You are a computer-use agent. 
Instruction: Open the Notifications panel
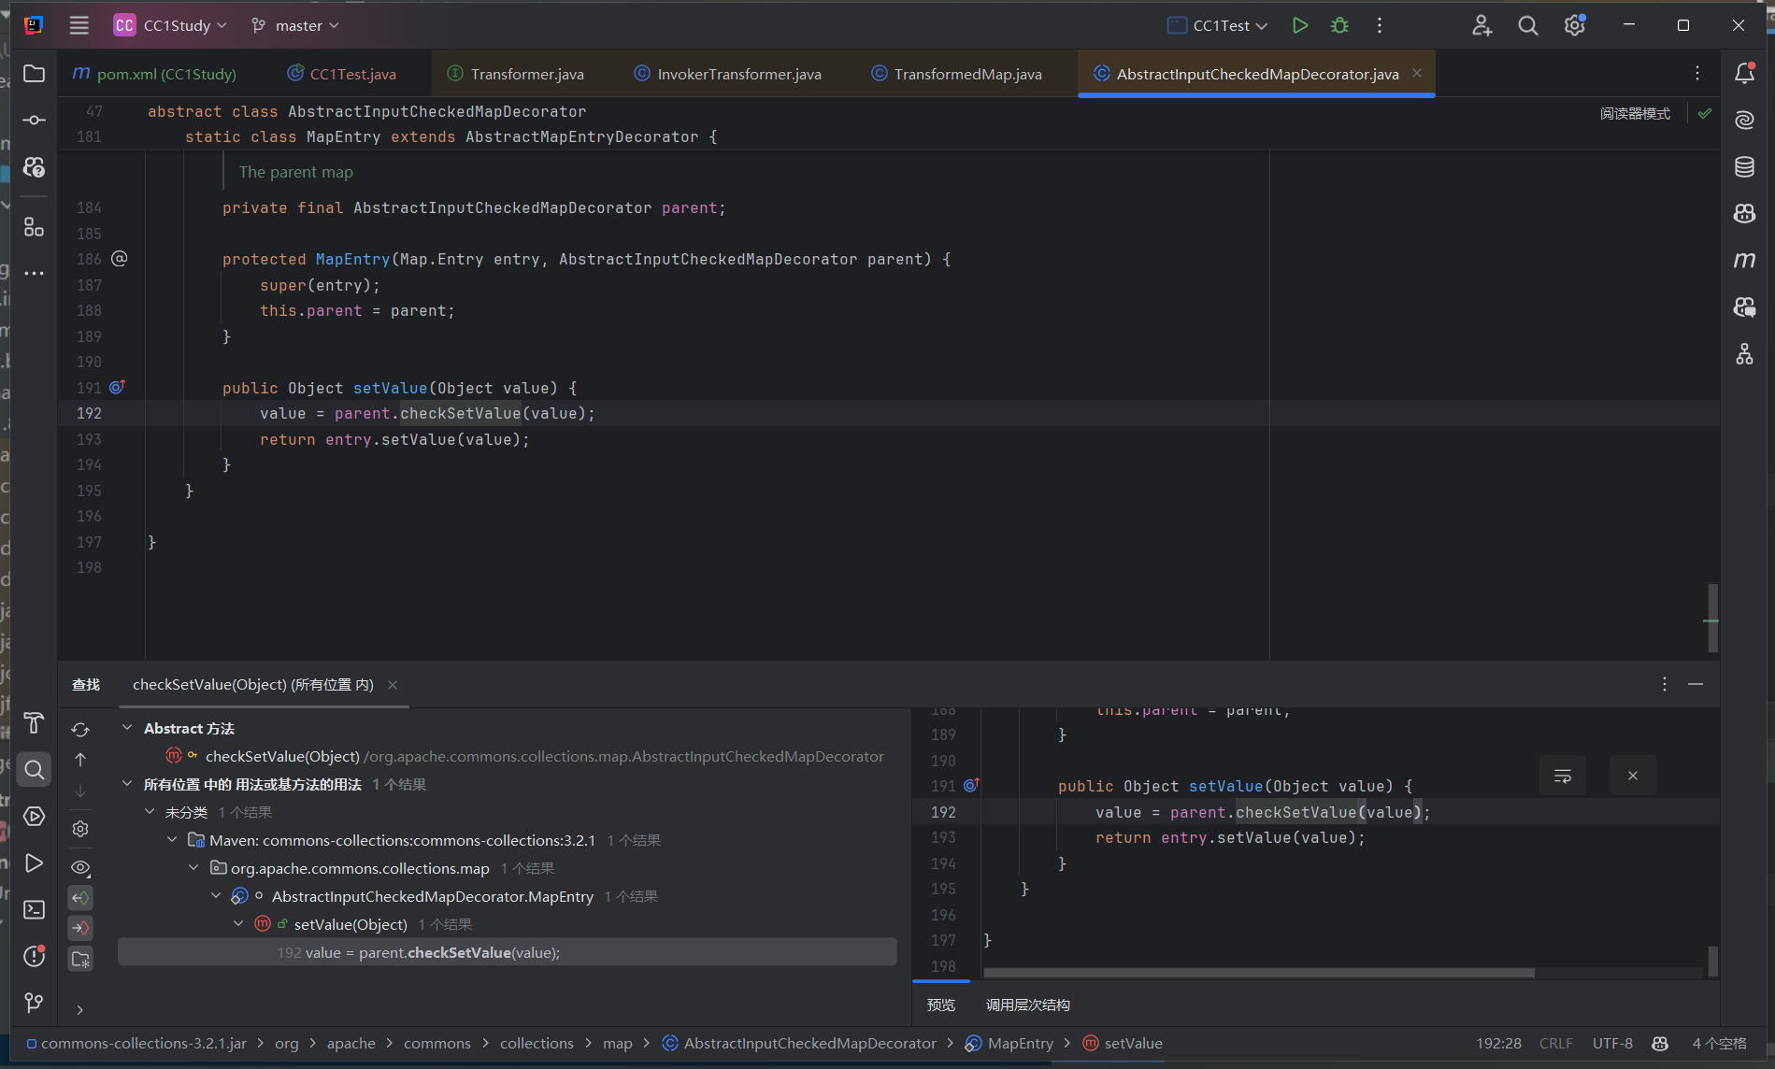[x=1744, y=74]
